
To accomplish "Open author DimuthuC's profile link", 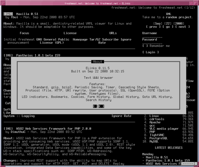I will [x=18, y=132].
